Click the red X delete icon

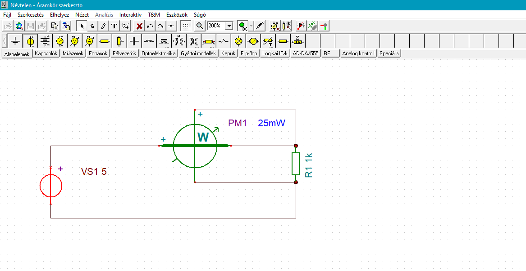click(x=140, y=26)
